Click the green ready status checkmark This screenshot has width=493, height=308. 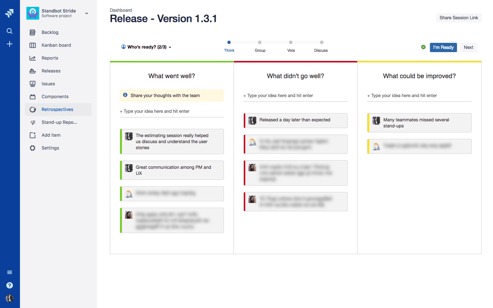423,47
